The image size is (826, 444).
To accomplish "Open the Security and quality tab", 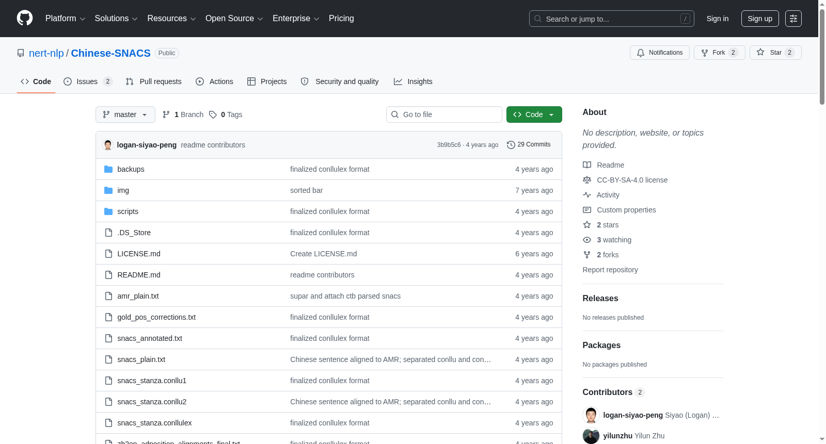I will coord(340,81).
